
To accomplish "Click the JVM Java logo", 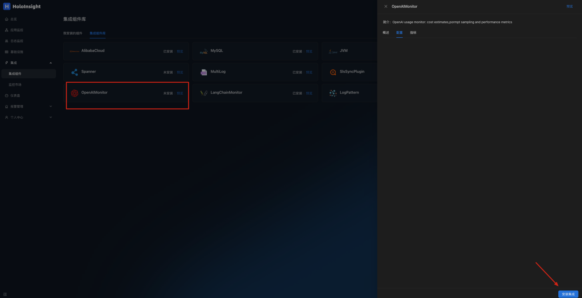I will [x=333, y=51].
